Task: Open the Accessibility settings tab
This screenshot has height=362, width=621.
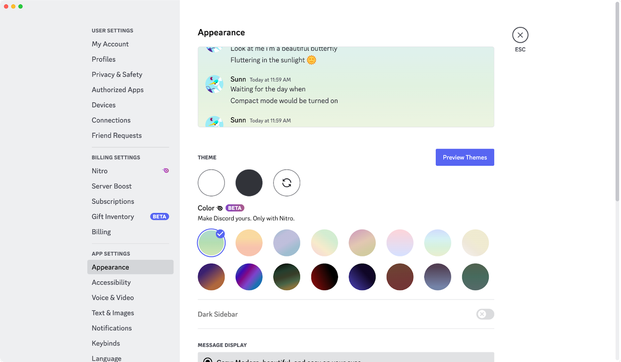Action: click(111, 283)
